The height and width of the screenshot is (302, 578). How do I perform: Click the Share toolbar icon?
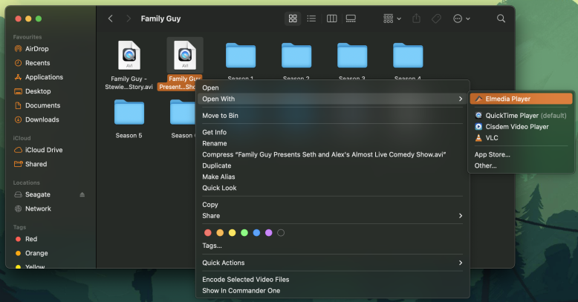[417, 19]
